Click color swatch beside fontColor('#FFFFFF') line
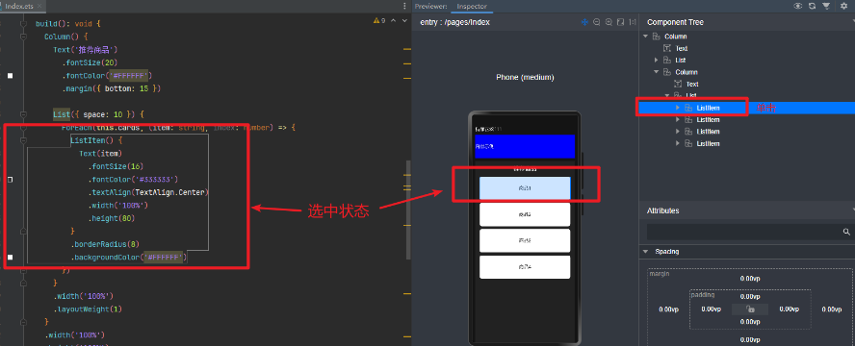This screenshot has height=346, width=855. [x=10, y=76]
